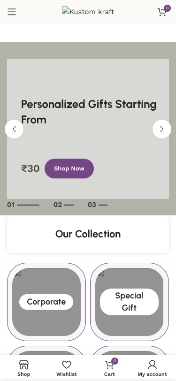Click the Corporate label pill
The width and height of the screenshot is (176, 381).
click(x=46, y=302)
